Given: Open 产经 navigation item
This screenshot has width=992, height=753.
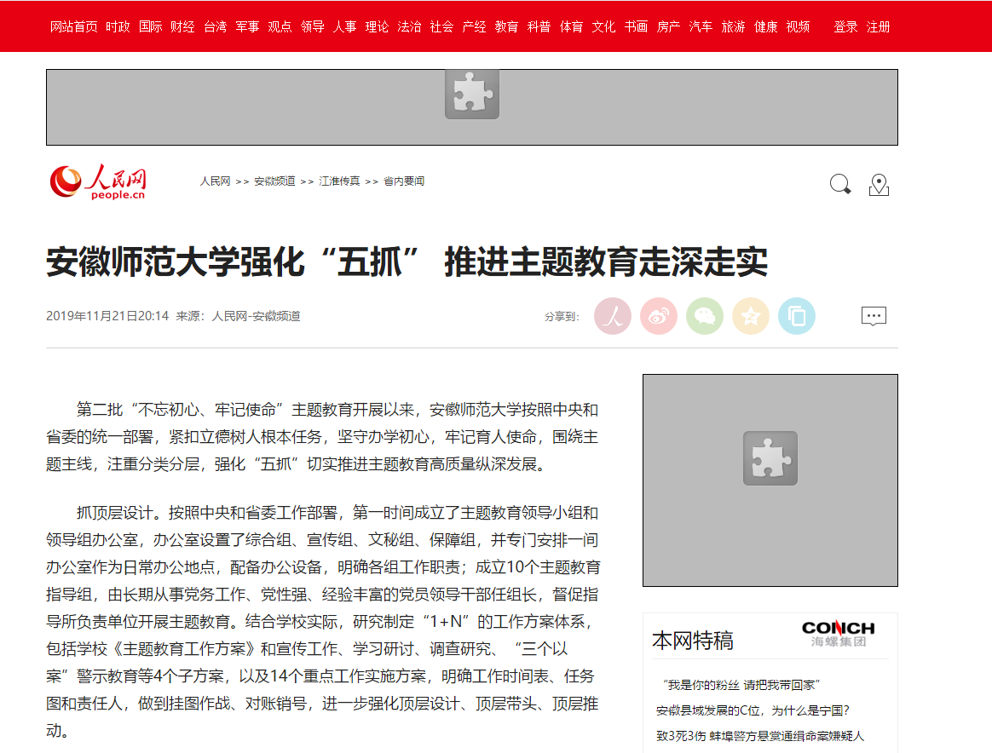Looking at the screenshot, I should point(474,26).
